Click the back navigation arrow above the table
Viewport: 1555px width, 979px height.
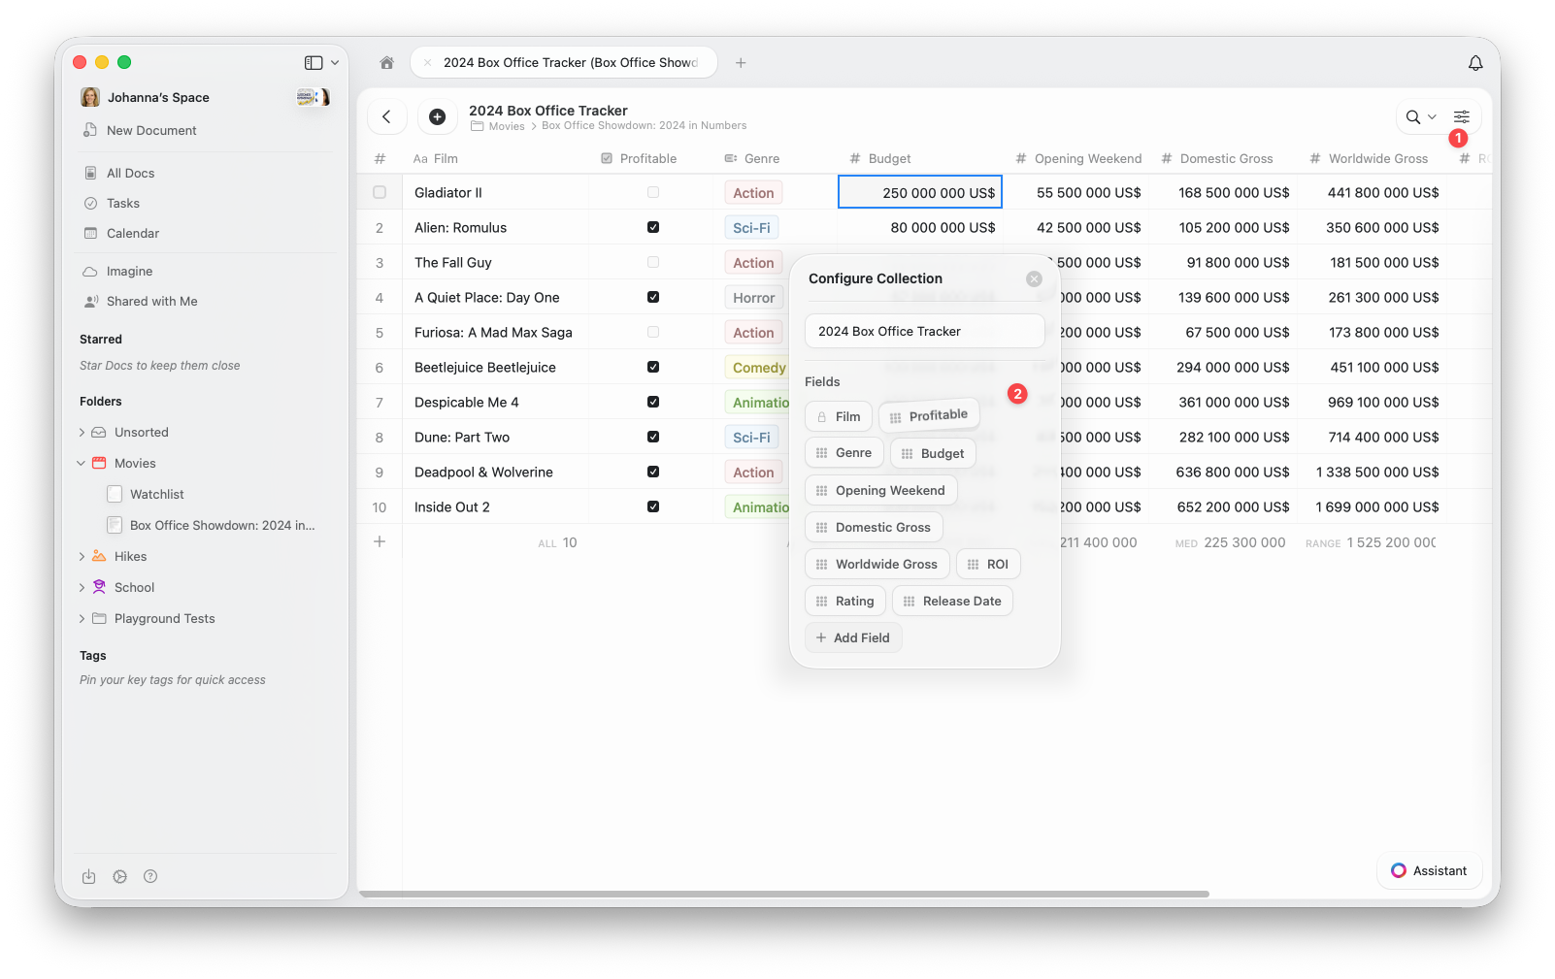(386, 115)
